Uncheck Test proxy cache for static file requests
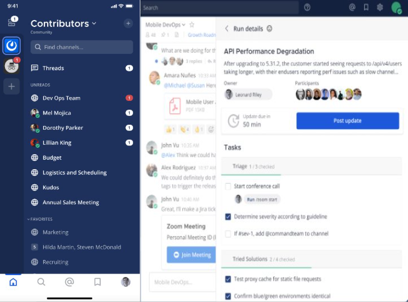The width and height of the screenshot is (408, 302). tap(228, 279)
